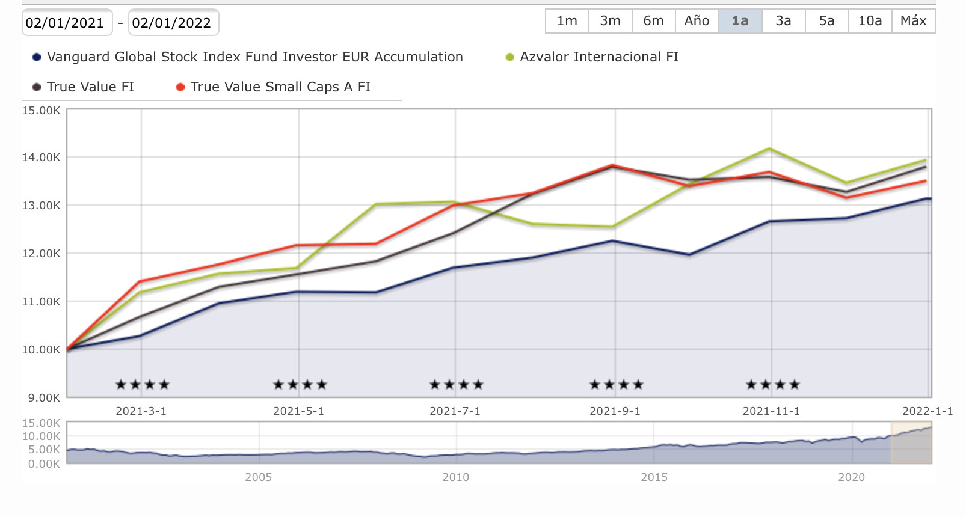The image size is (966, 517).
Task: Toggle True Value Small Caps A FI series
Action: pyautogui.click(x=280, y=87)
